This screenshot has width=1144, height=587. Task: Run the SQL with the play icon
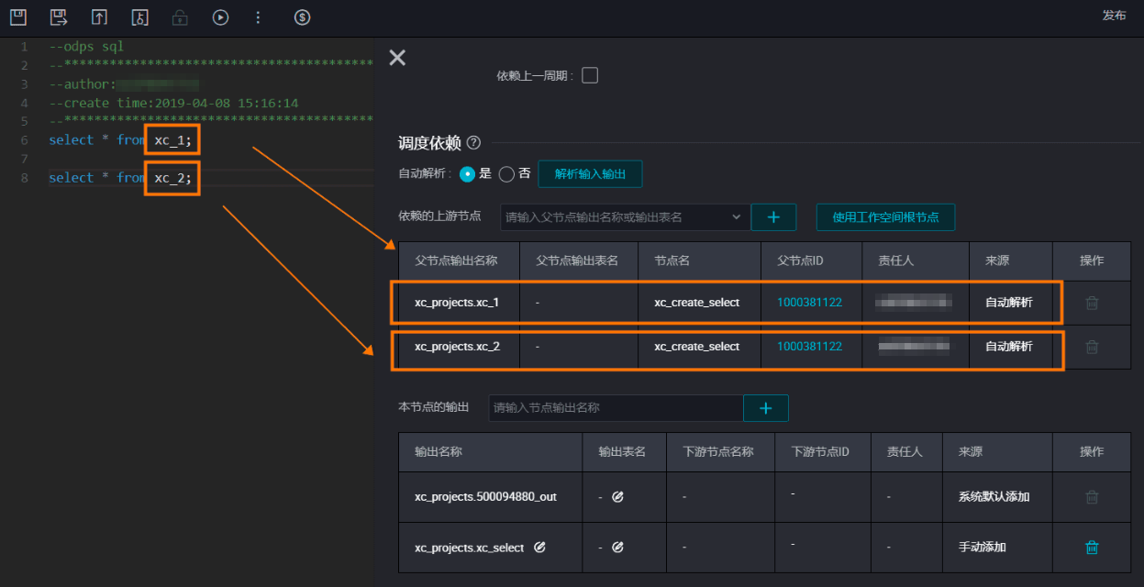click(220, 17)
